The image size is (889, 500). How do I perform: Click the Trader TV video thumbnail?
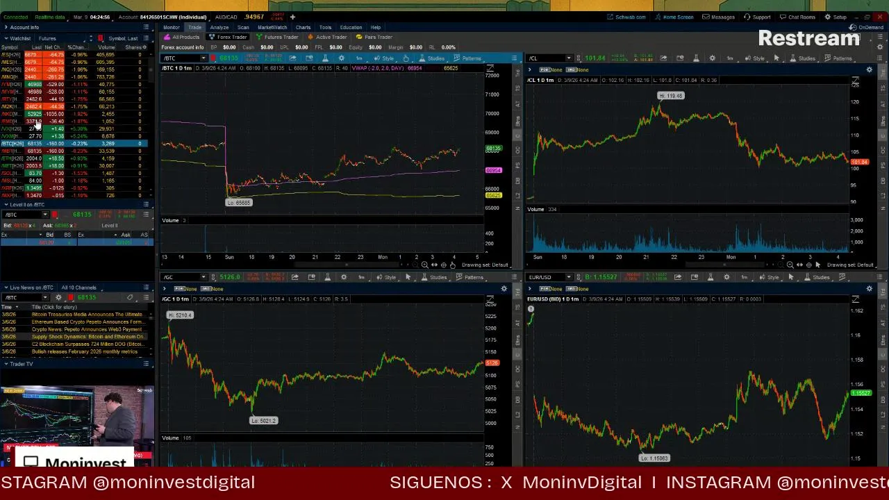[76, 426]
